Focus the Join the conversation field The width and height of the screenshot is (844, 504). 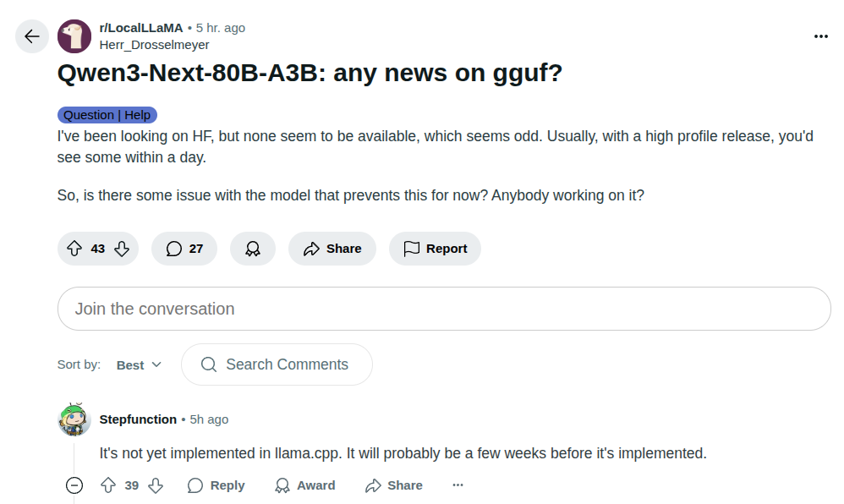[444, 309]
